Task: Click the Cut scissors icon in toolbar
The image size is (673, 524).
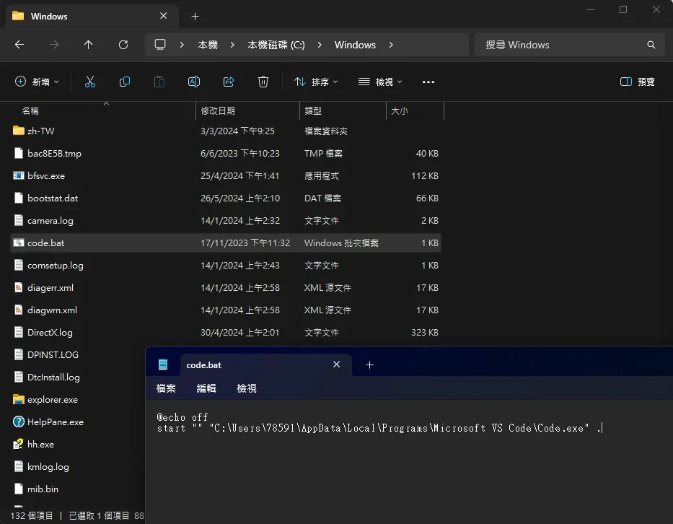Action: click(x=90, y=82)
